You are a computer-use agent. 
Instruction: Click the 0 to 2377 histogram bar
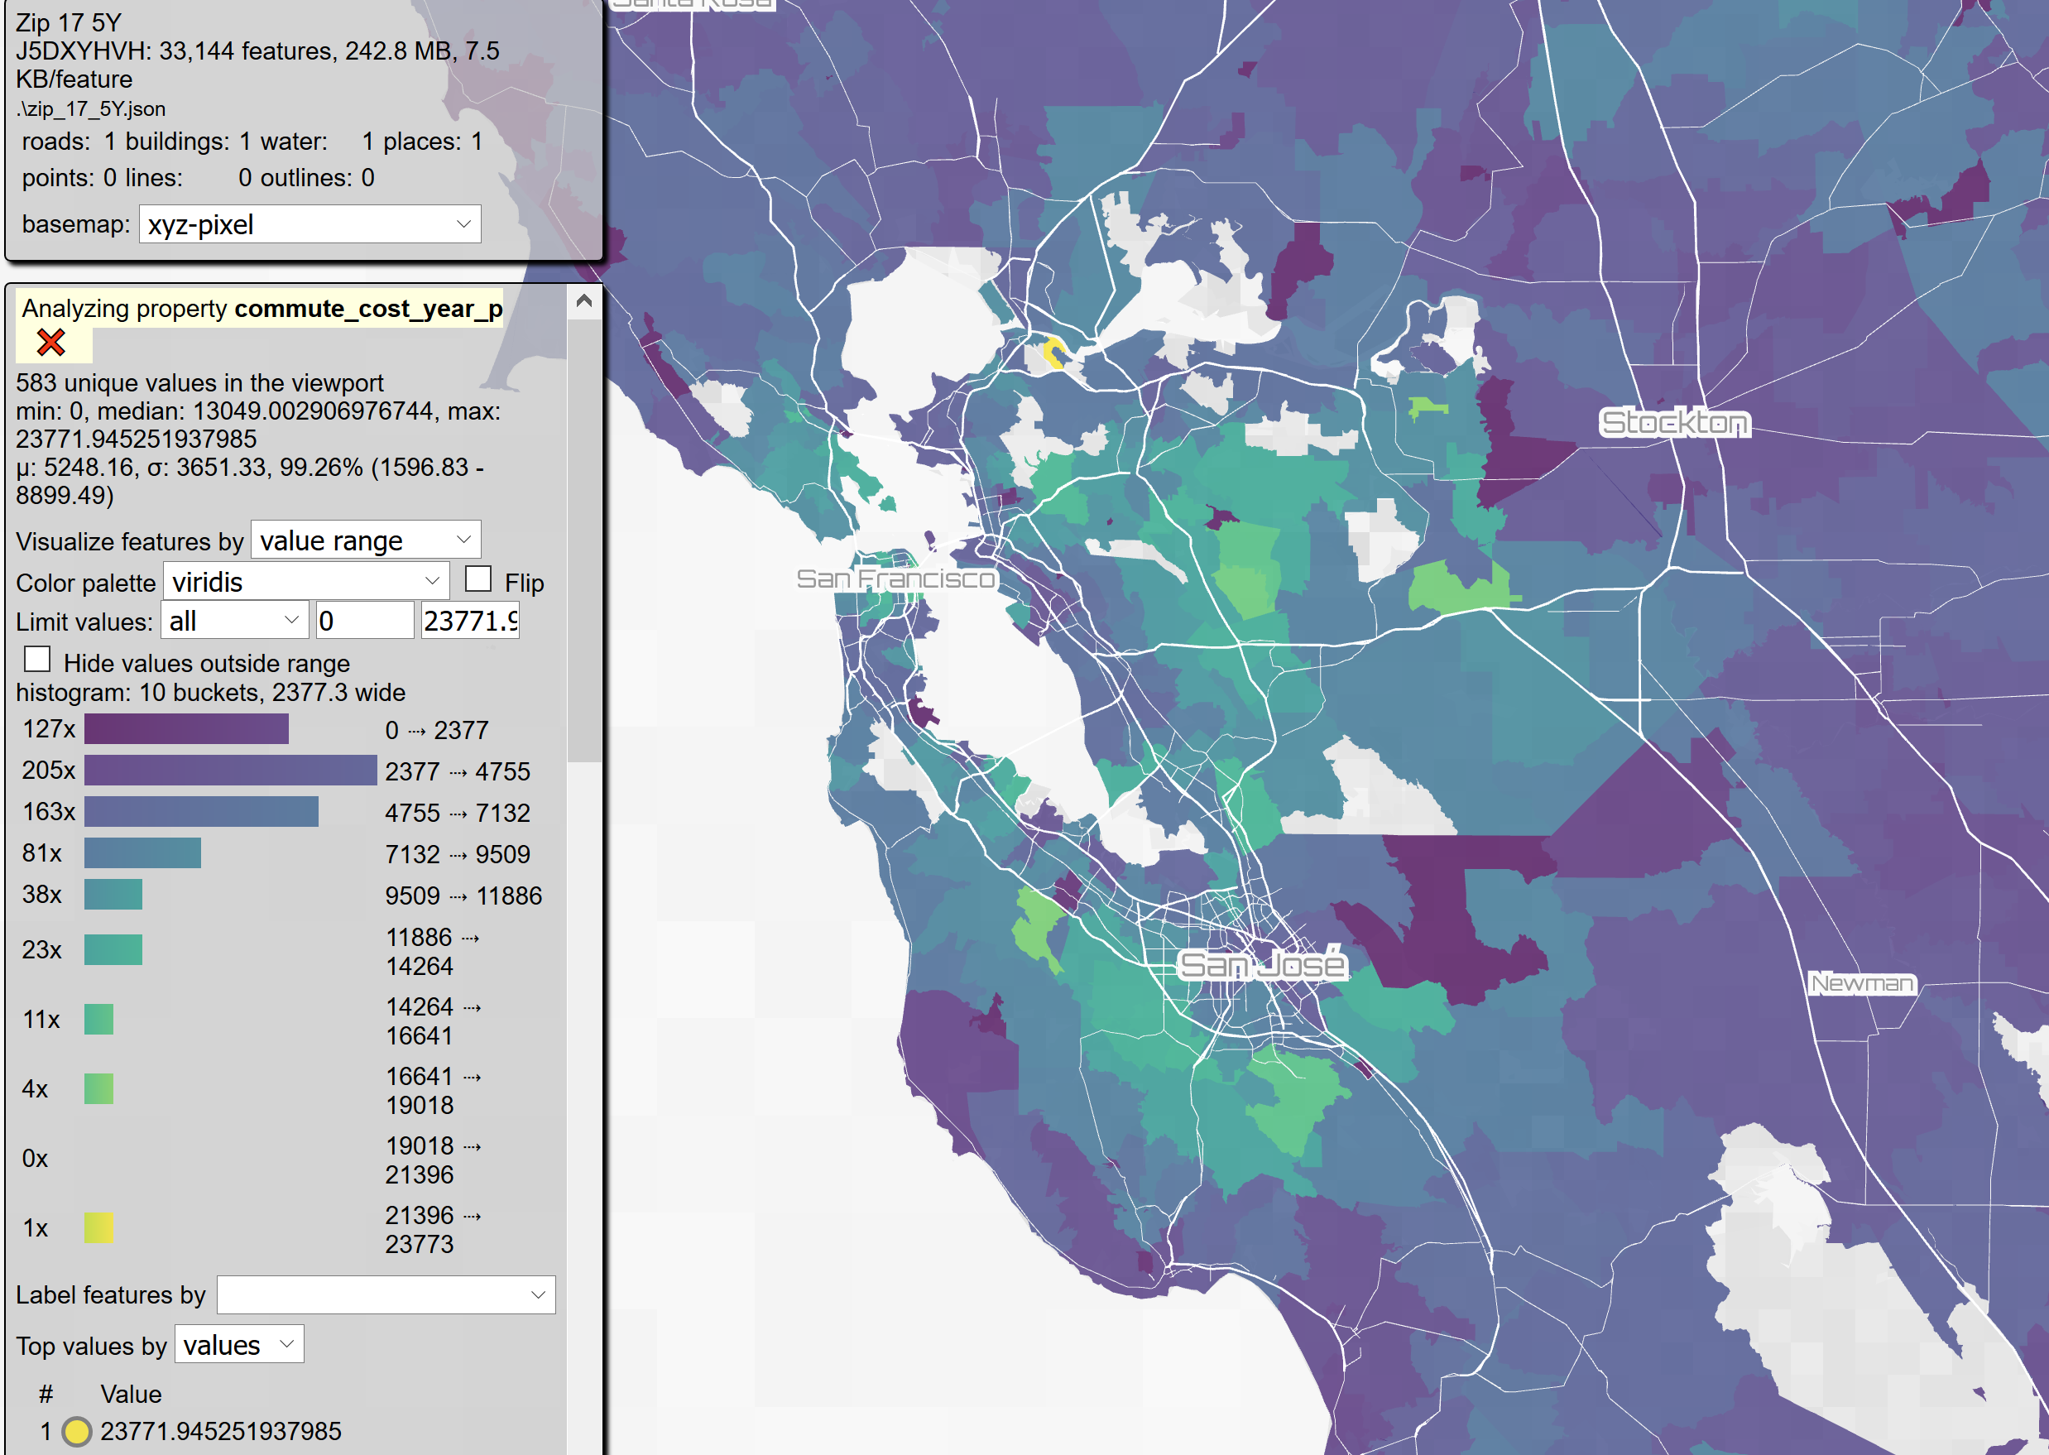pos(186,729)
